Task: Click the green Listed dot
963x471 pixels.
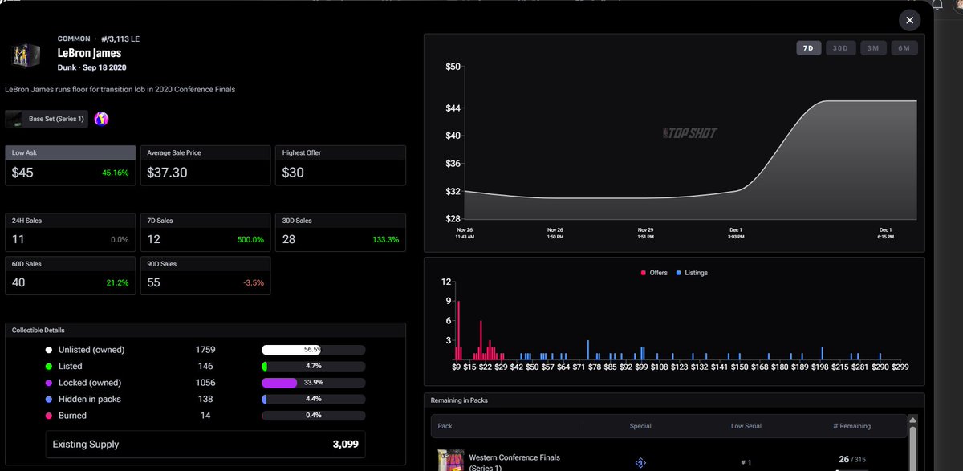Action: (x=49, y=366)
